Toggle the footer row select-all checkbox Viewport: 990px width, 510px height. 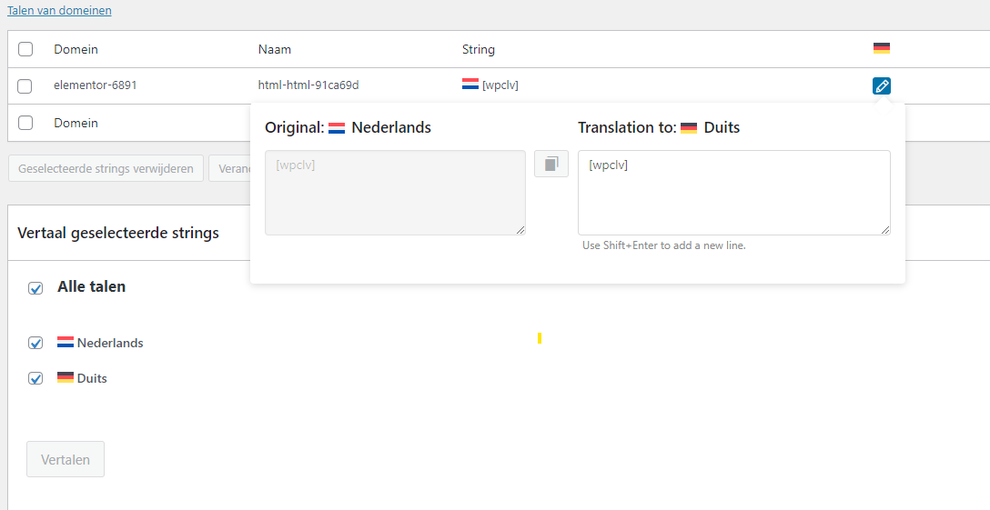click(25, 123)
